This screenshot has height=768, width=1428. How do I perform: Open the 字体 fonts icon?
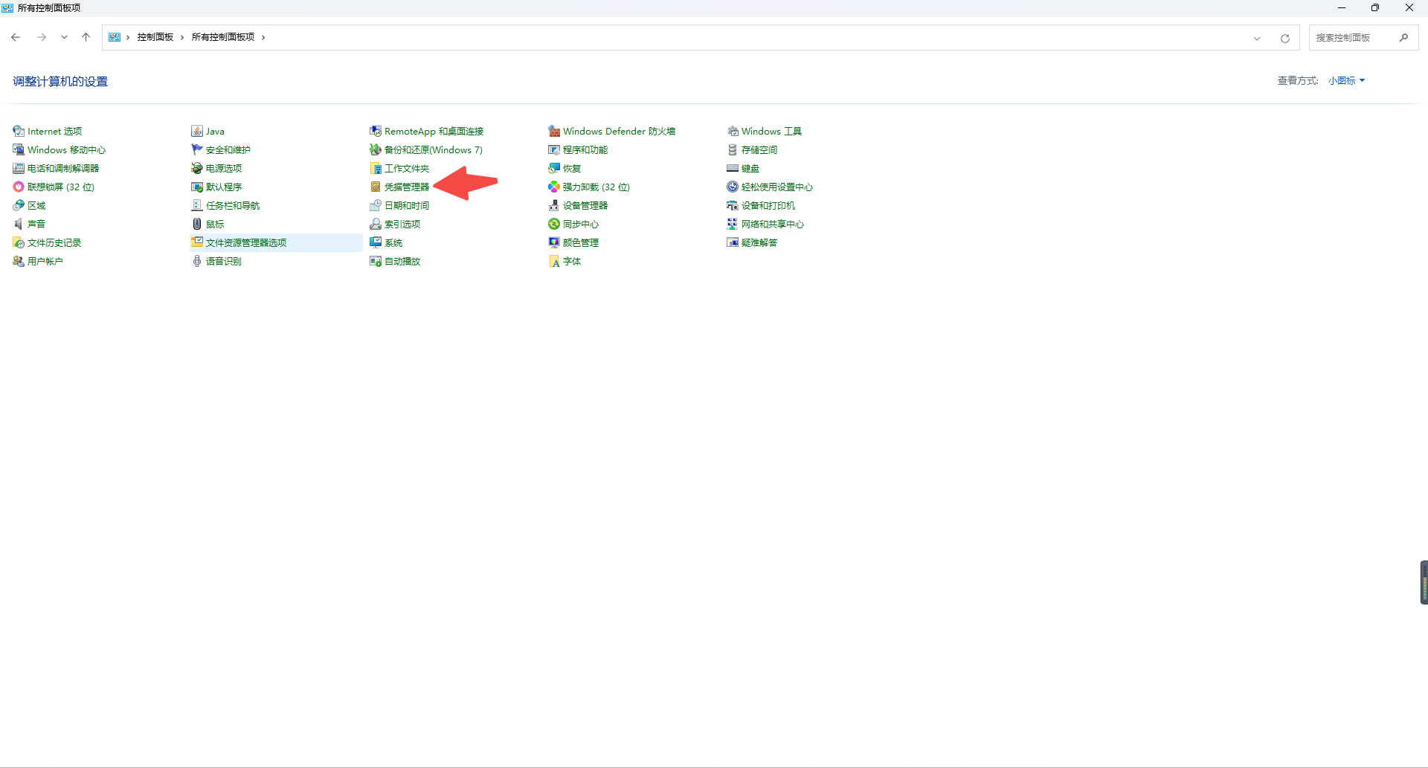[x=554, y=261]
